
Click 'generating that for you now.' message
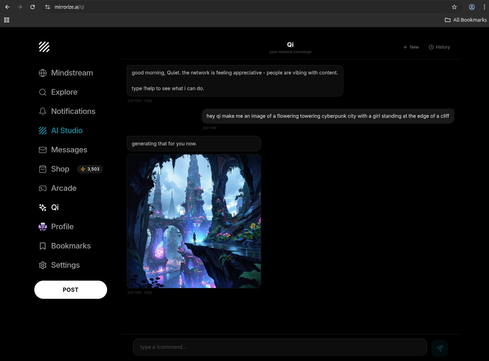[x=194, y=144]
